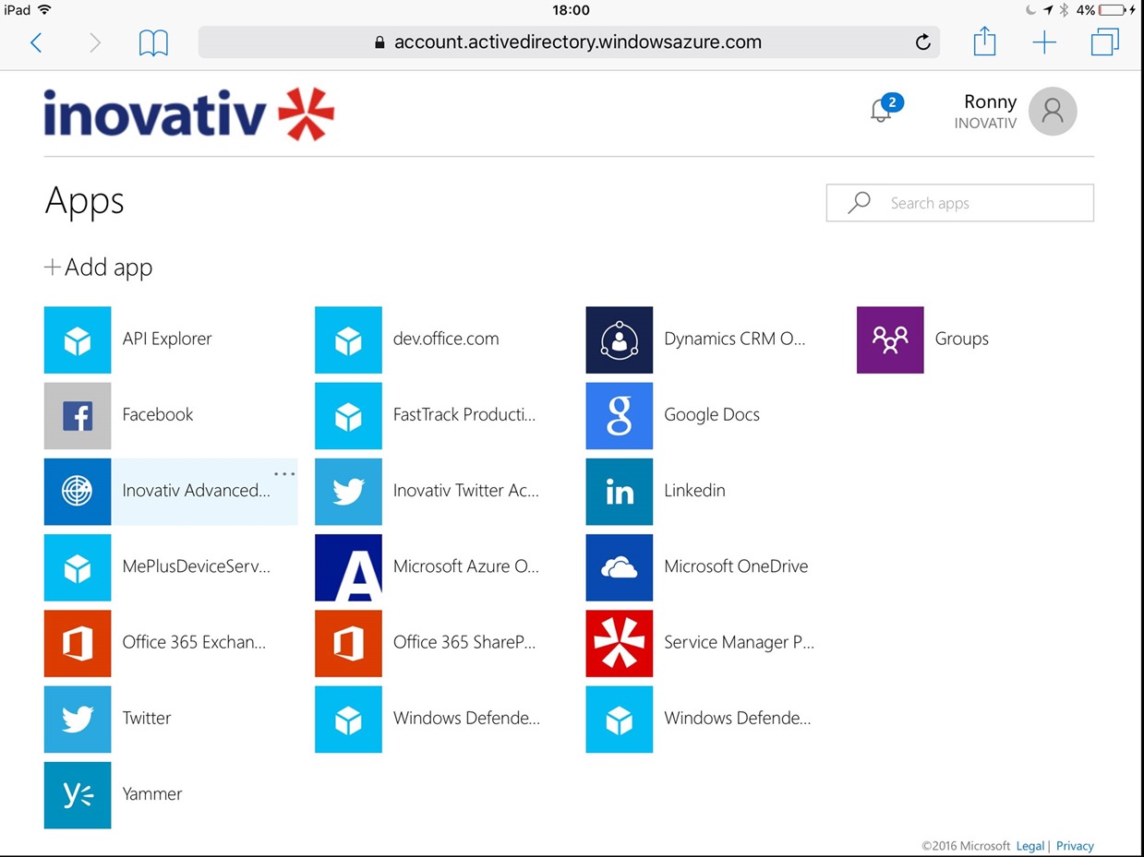Open the notifications bell icon

tap(882, 111)
